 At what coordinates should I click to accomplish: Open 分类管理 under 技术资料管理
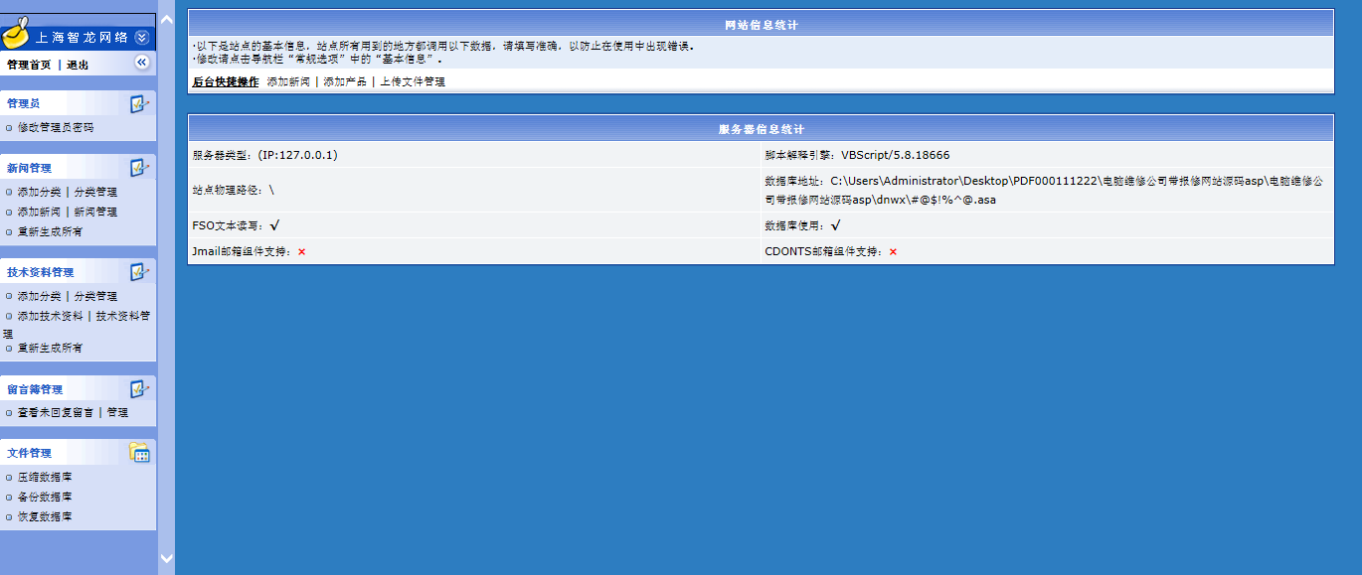(x=95, y=297)
